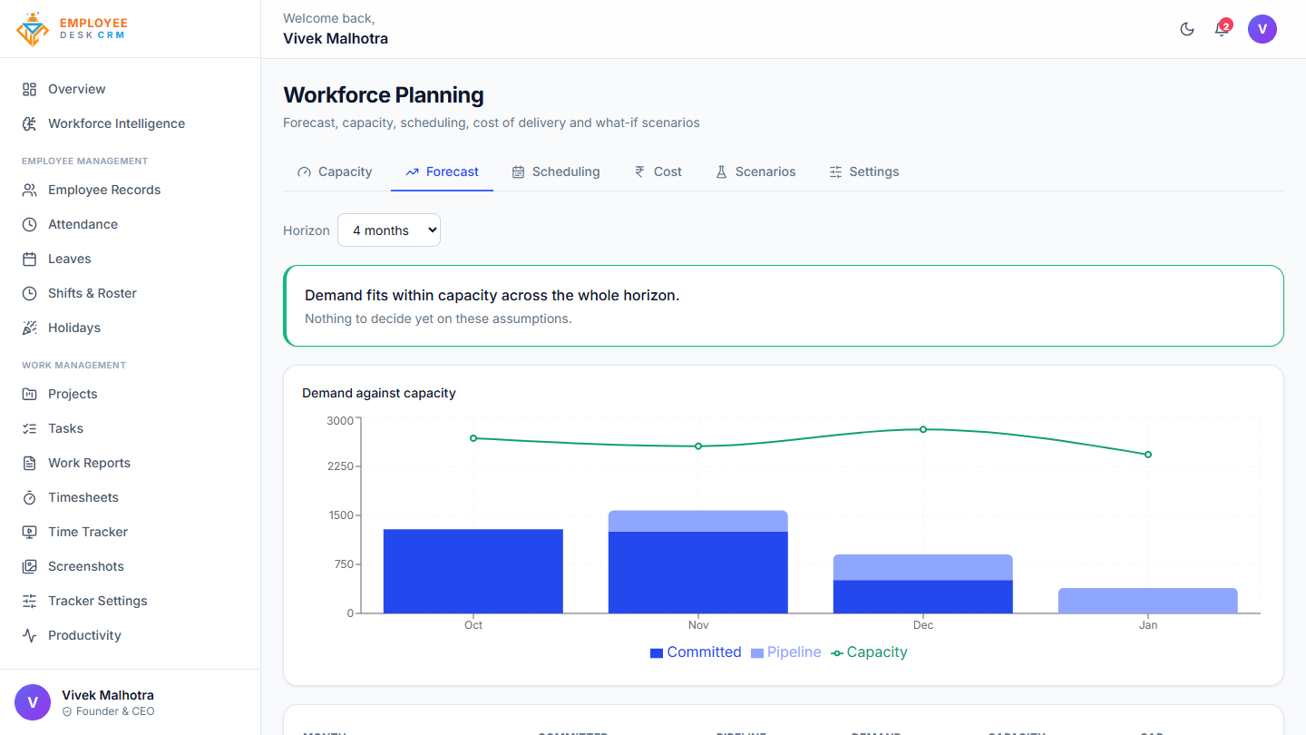
Task: Click the Scheduling tab calendar icon
Action: tap(519, 171)
